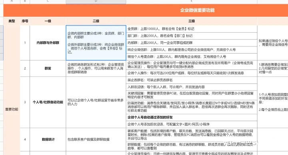This screenshot has width=288, height=155.
Task: Click the "内部群：上限2000人" cell
Action: coord(192,43)
